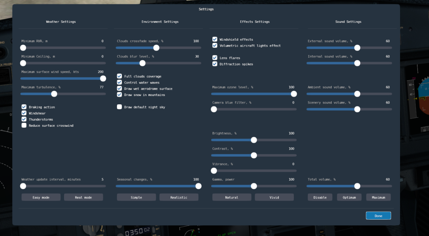
Task: Click the Total volume slider handle
Action: [x=357, y=186]
